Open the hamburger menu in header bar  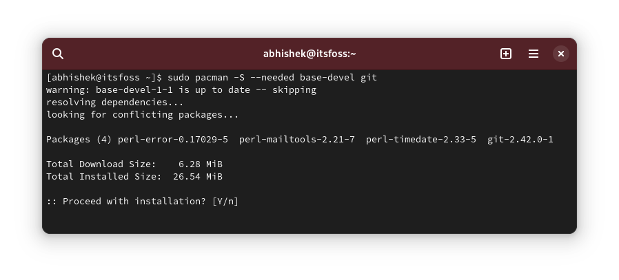(x=534, y=54)
